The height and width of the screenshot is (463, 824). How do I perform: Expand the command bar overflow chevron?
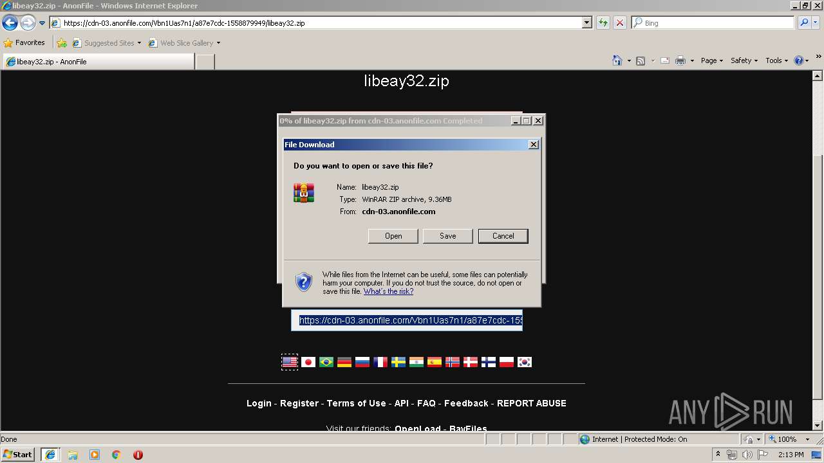click(x=819, y=57)
